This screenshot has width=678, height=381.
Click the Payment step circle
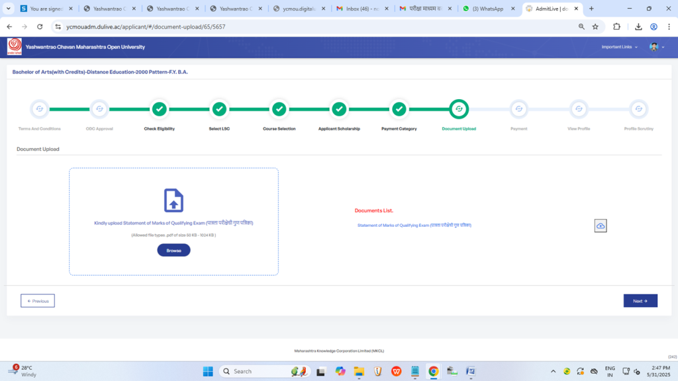pyautogui.click(x=518, y=108)
